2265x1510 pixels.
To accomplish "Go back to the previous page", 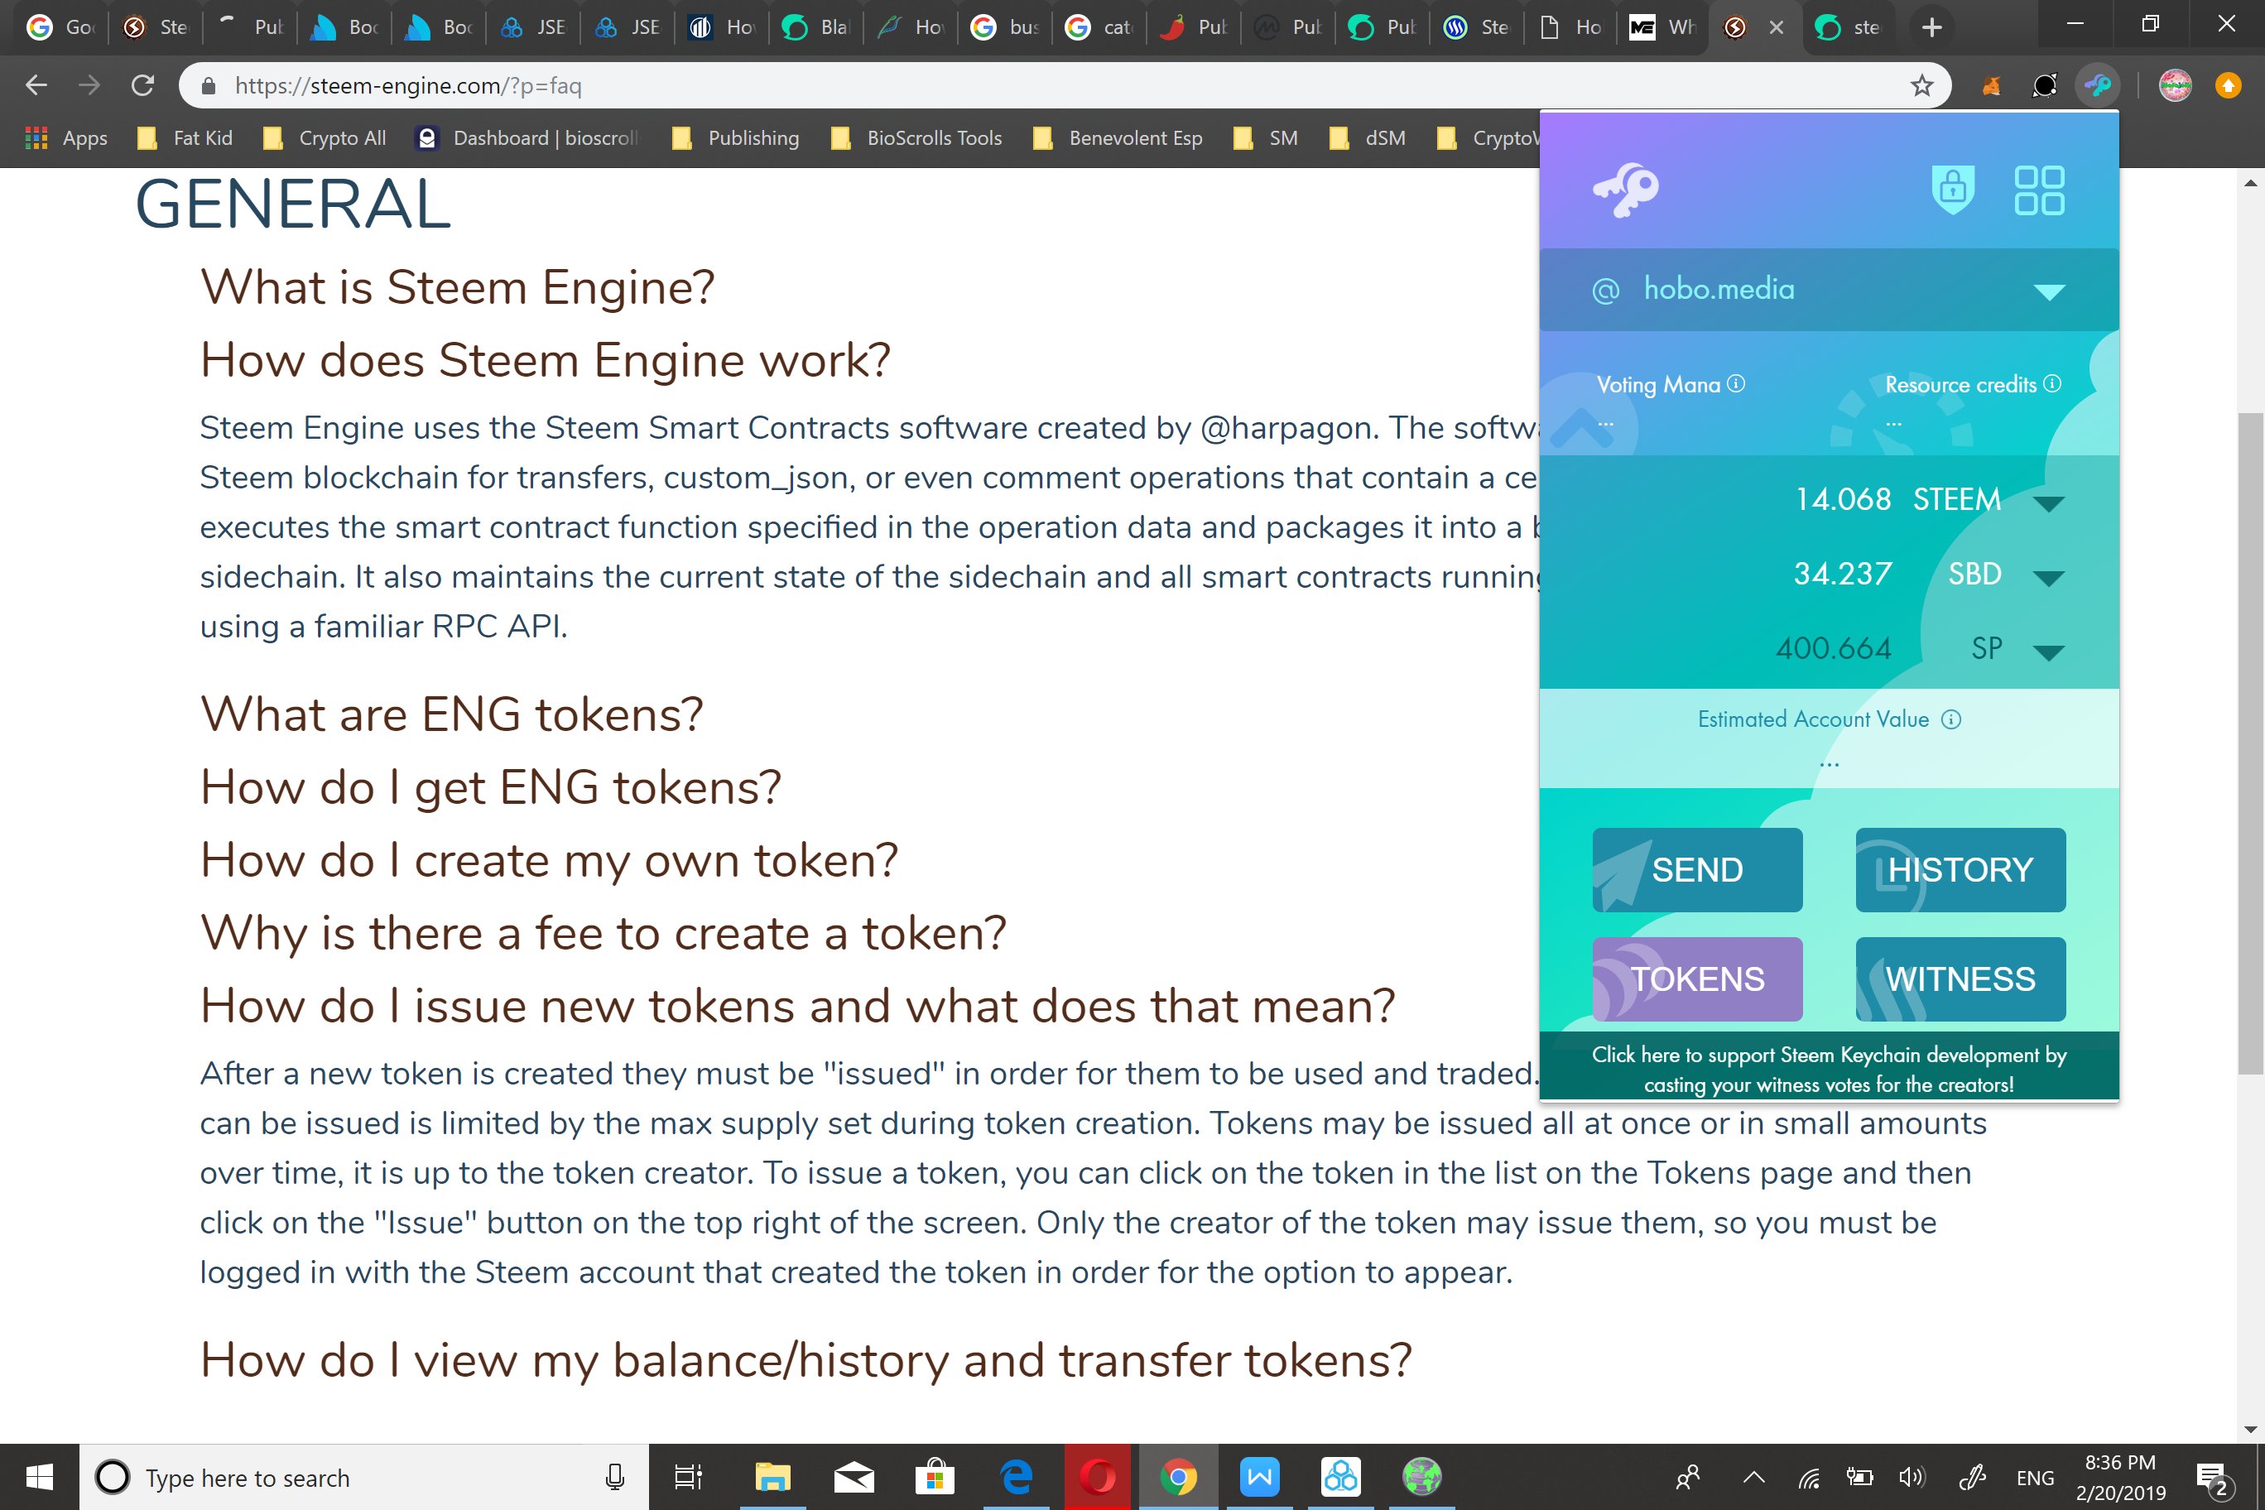I will (x=36, y=86).
